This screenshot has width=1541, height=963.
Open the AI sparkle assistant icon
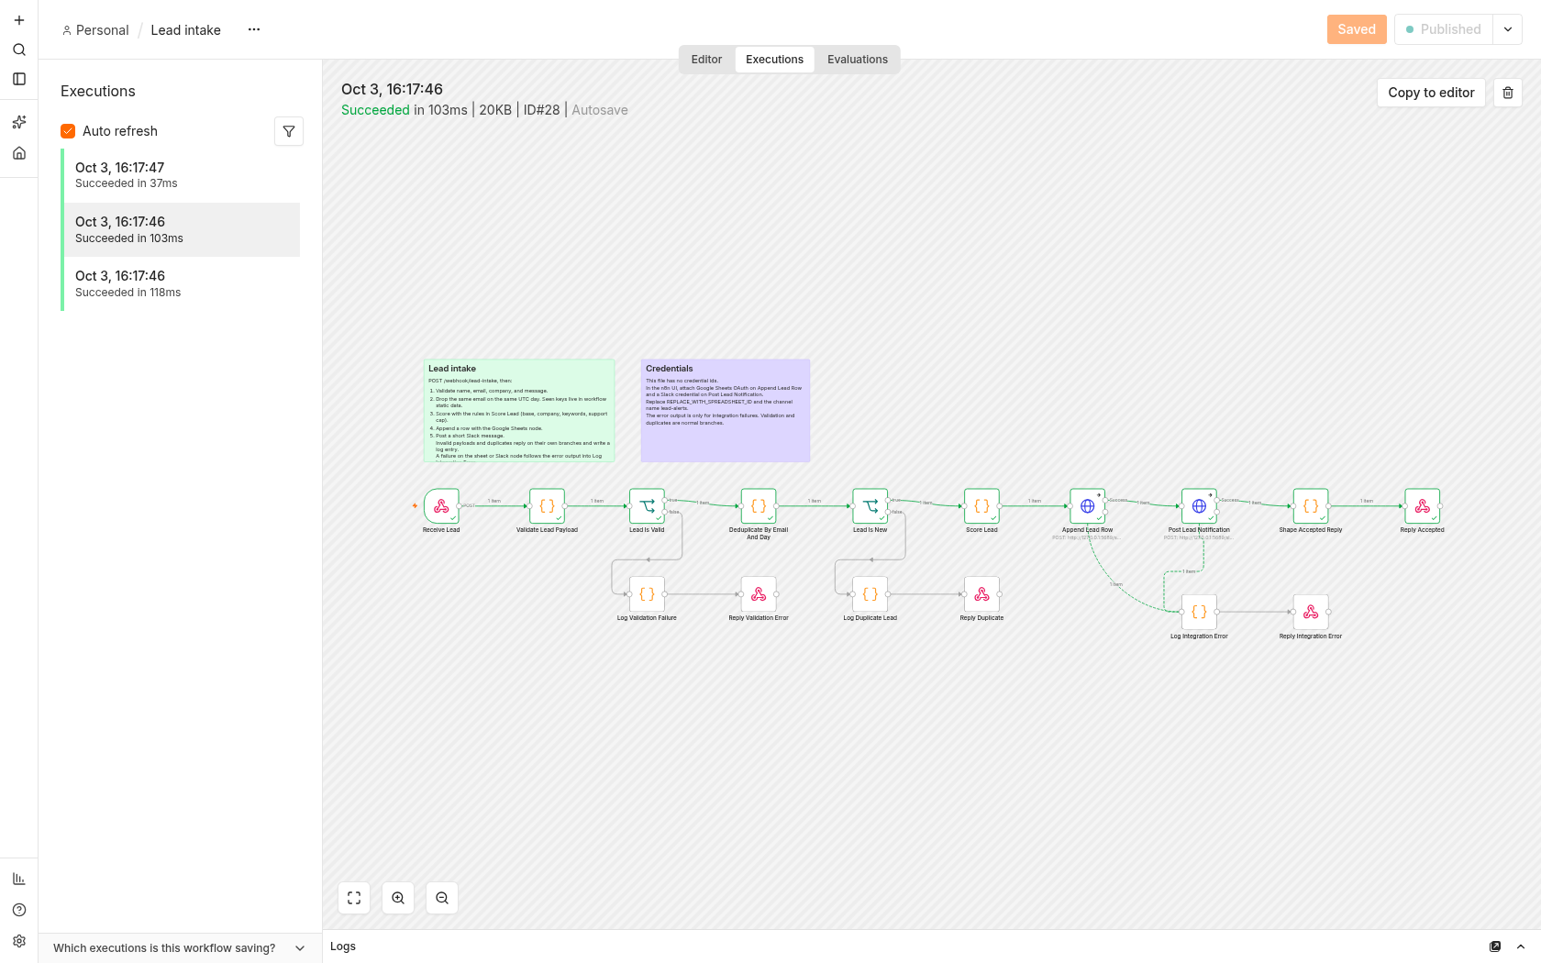click(18, 122)
